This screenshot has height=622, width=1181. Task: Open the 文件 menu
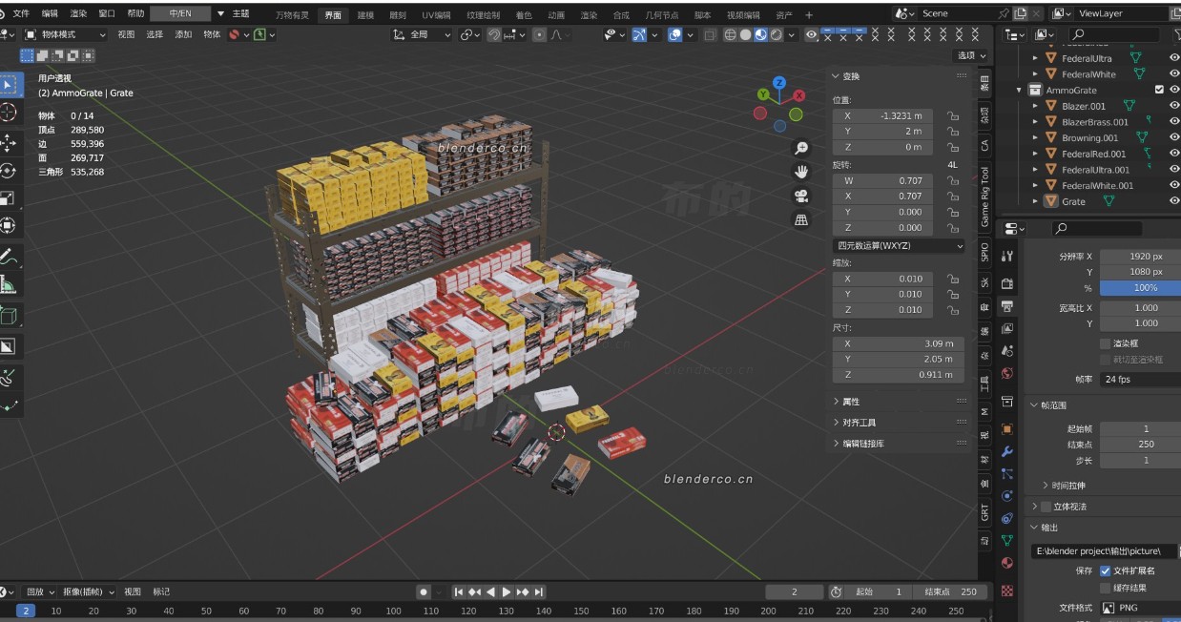click(x=21, y=14)
